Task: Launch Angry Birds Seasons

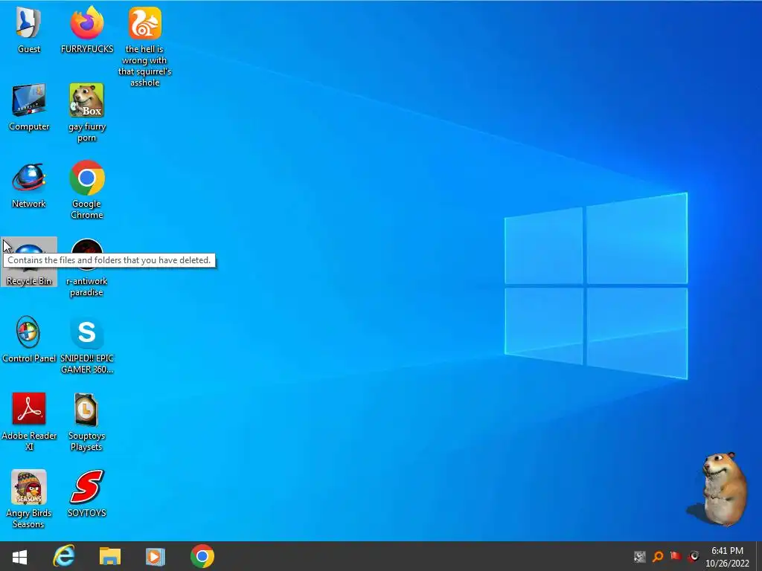Action: (29, 487)
